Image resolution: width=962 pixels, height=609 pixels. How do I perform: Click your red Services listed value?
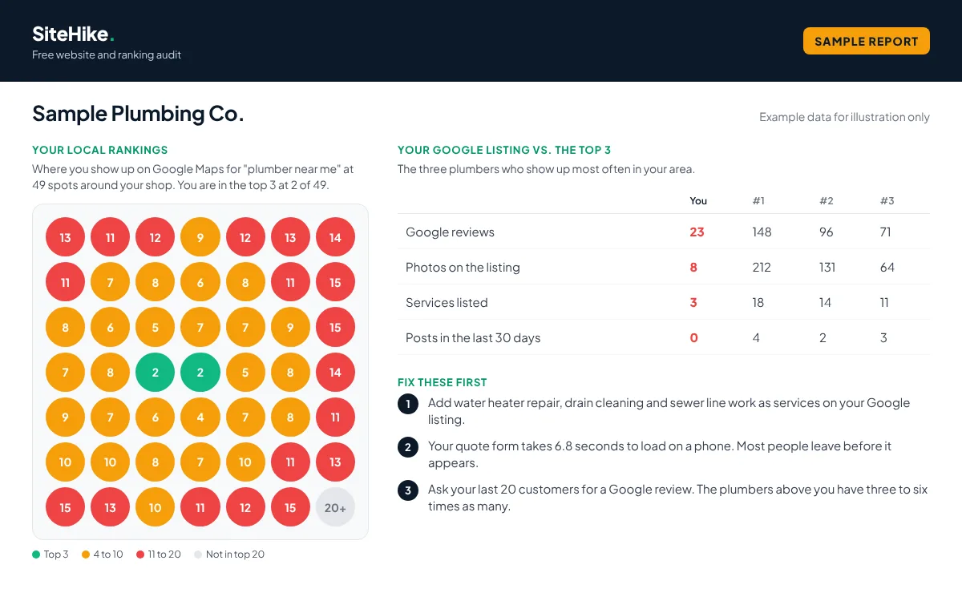pyautogui.click(x=693, y=303)
